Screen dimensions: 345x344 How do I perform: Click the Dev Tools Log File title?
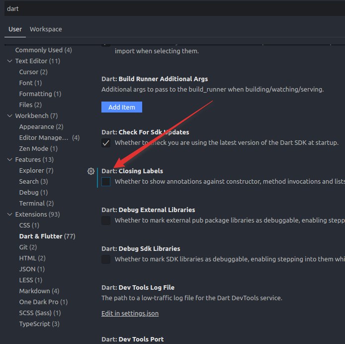pyautogui.click(x=138, y=287)
